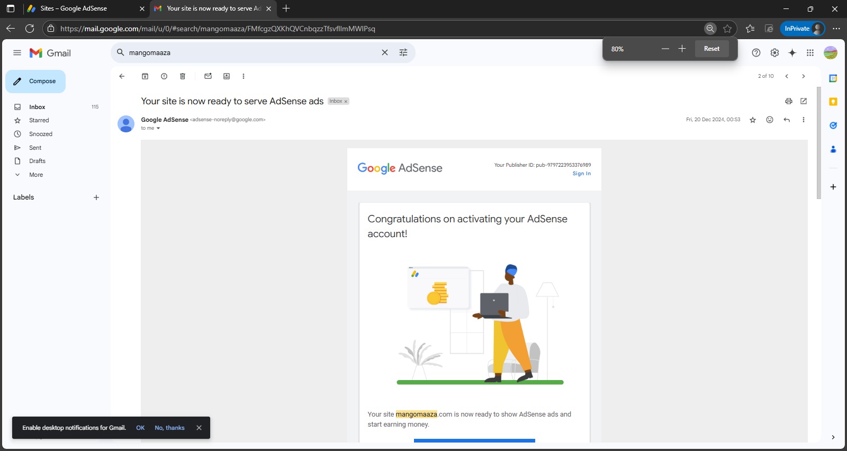The height and width of the screenshot is (451, 847).
Task: Dismiss the desktop notifications prompt
Action: point(199,428)
